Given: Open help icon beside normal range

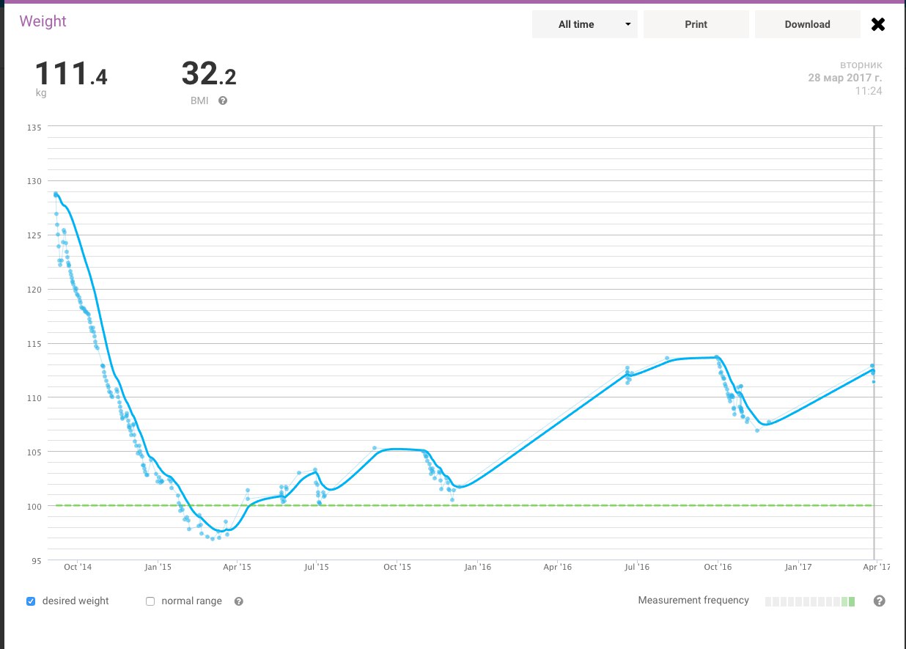Looking at the screenshot, I should (x=238, y=601).
